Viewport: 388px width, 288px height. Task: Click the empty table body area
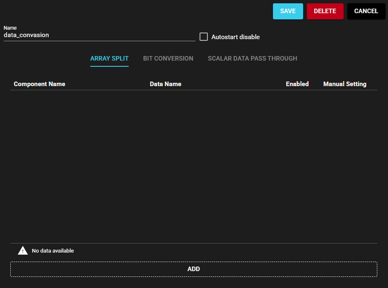pos(194,165)
